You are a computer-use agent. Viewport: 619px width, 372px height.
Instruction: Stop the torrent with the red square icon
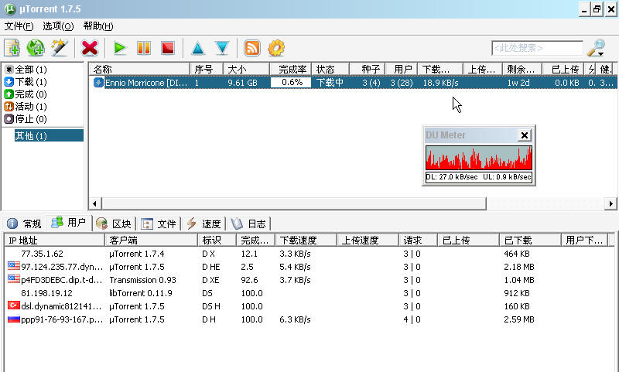pyautogui.click(x=168, y=48)
